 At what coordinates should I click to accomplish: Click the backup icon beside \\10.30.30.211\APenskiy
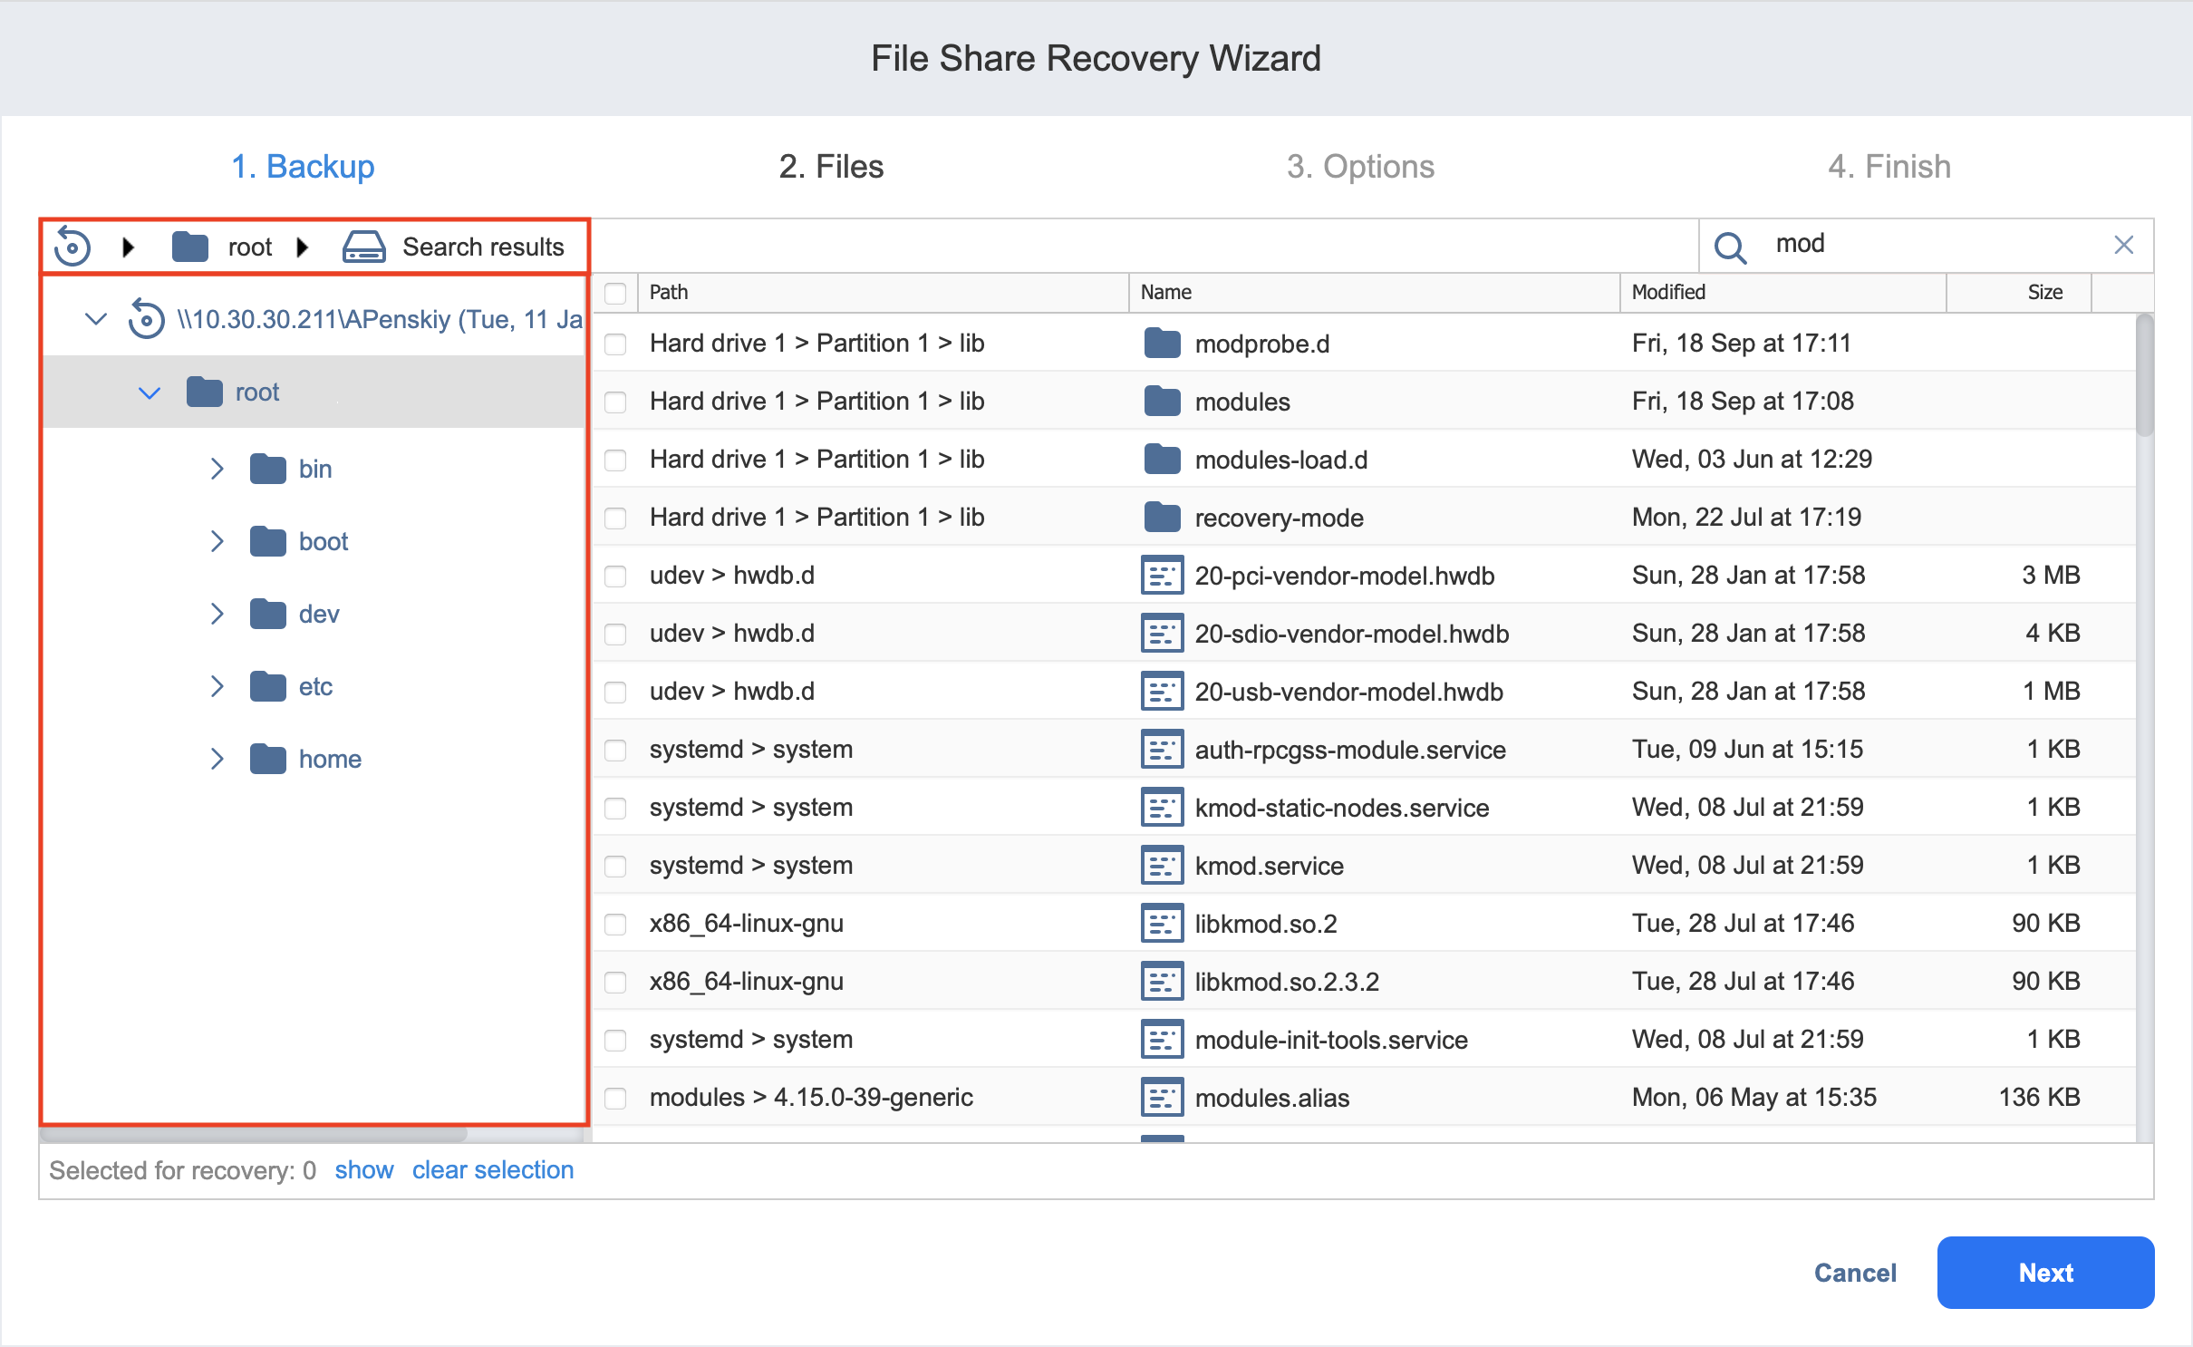[146, 319]
